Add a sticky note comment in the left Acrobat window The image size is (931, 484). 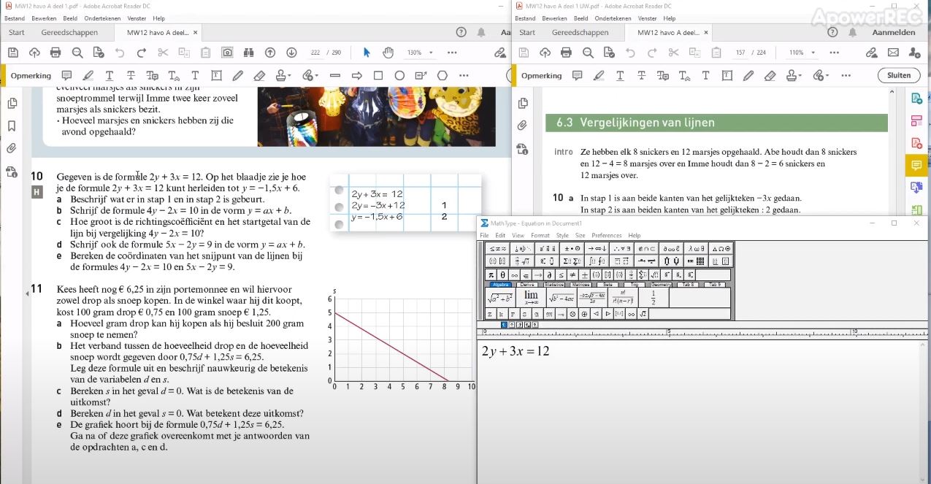click(x=66, y=75)
